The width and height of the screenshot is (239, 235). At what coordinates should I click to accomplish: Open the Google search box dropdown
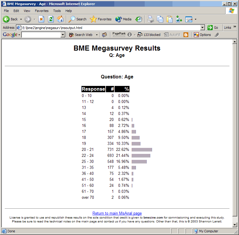(63, 35)
